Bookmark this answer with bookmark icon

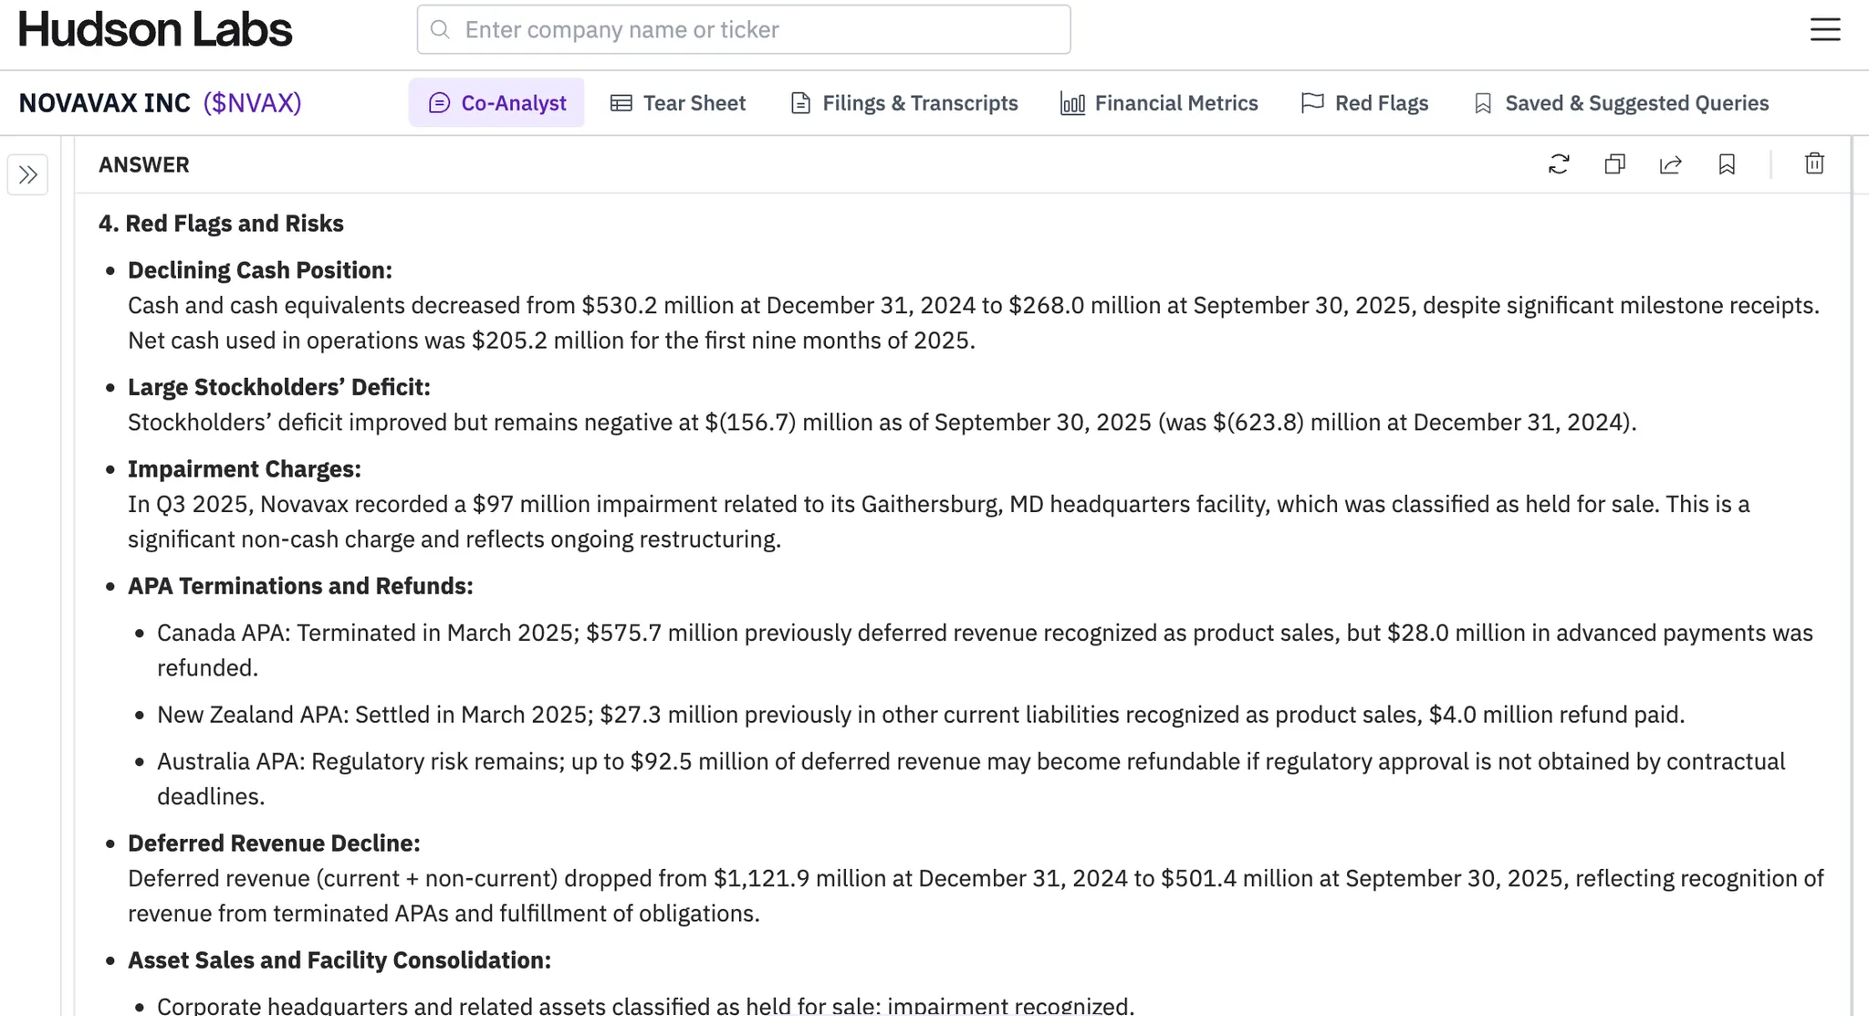(x=1726, y=164)
